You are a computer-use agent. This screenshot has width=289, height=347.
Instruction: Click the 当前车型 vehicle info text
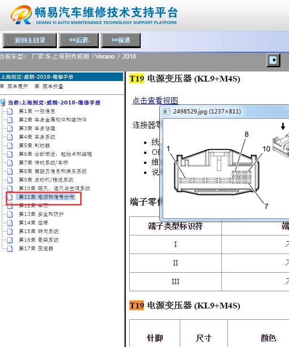tap(68, 56)
